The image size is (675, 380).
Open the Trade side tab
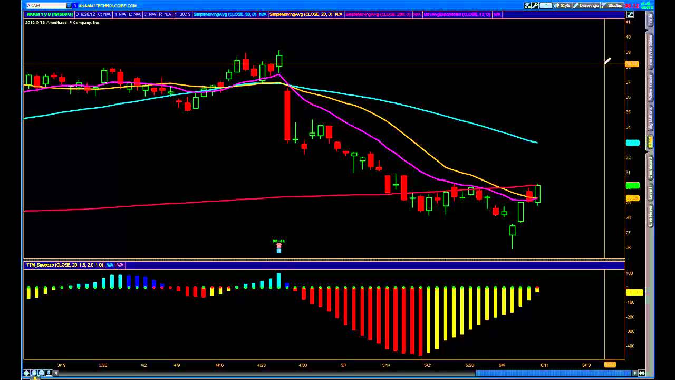(650, 20)
